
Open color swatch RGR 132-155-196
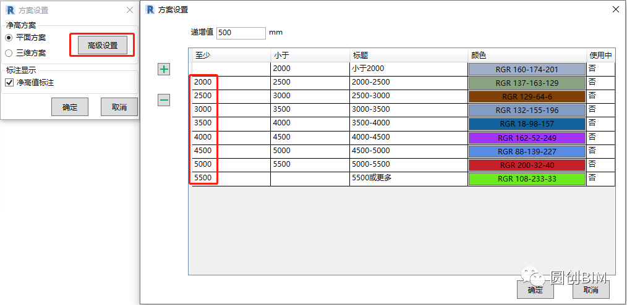point(527,110)
